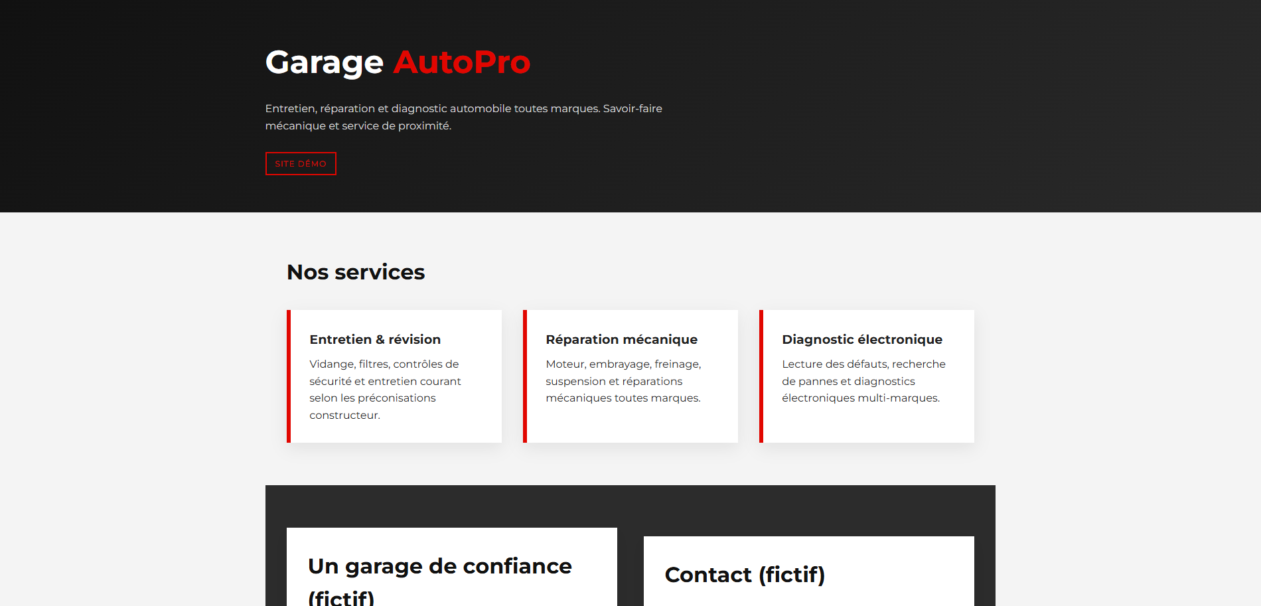Click the hero tagline about Entretien, réparation
Screen dimensions: 1261x606
(x=463, y=109)
